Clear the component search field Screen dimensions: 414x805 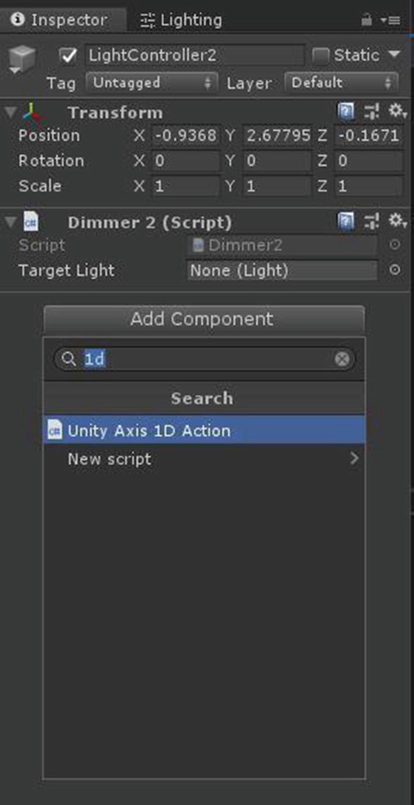[342, 359]
